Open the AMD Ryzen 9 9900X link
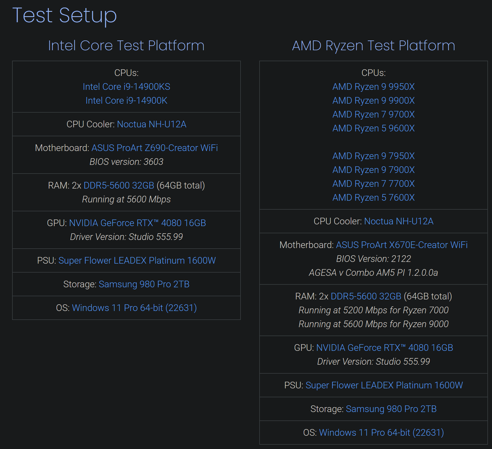 coord(373,100)
